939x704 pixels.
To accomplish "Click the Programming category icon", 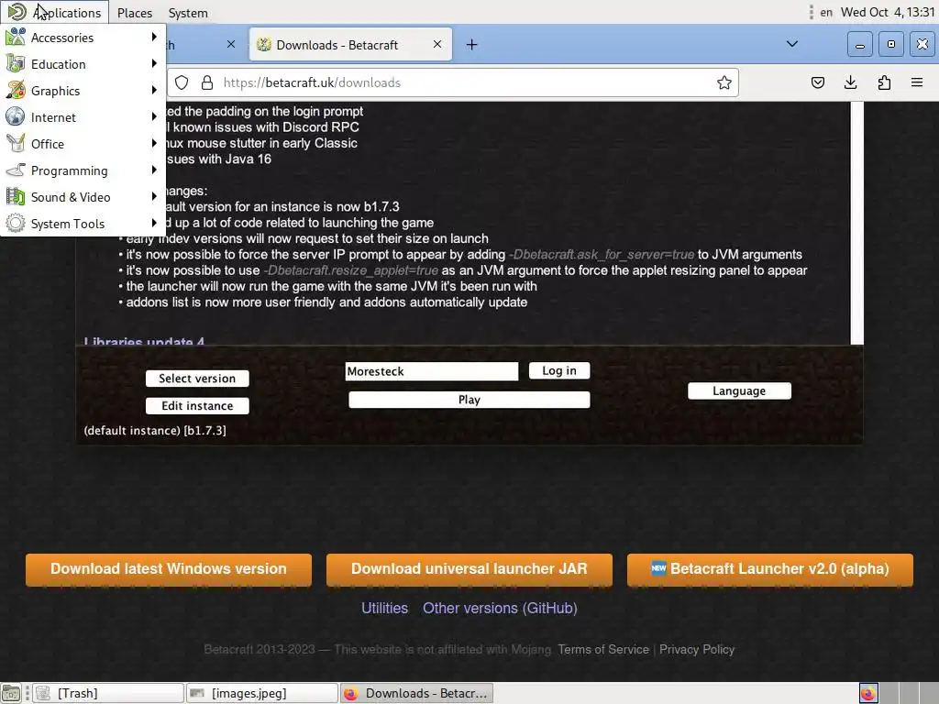I will pyautogui.click(x=16, y=170).
